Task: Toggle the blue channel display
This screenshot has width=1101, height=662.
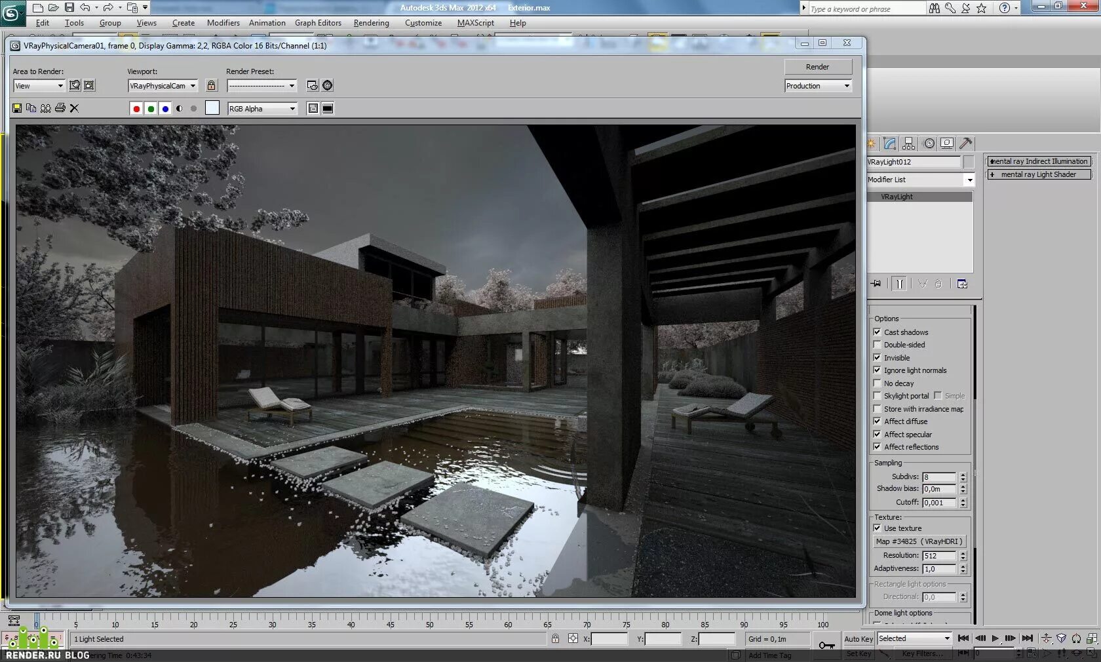Action: pyautogui.click(x=165, y=109)
